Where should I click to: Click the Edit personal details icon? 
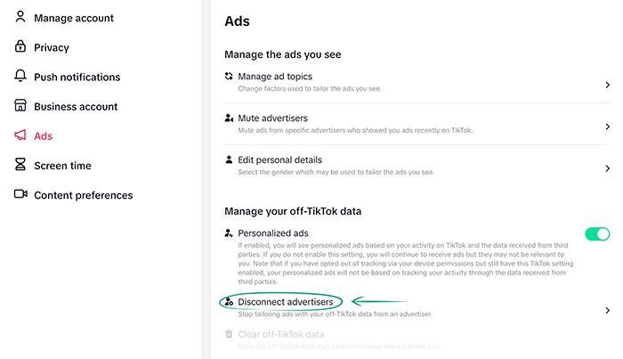[x=229, y=160]
